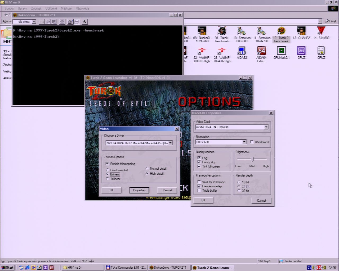Toggle the Fancy sky checkbox
Image resolution: width=339 pixels, height=271 pixels.
(x=199, y=162)
